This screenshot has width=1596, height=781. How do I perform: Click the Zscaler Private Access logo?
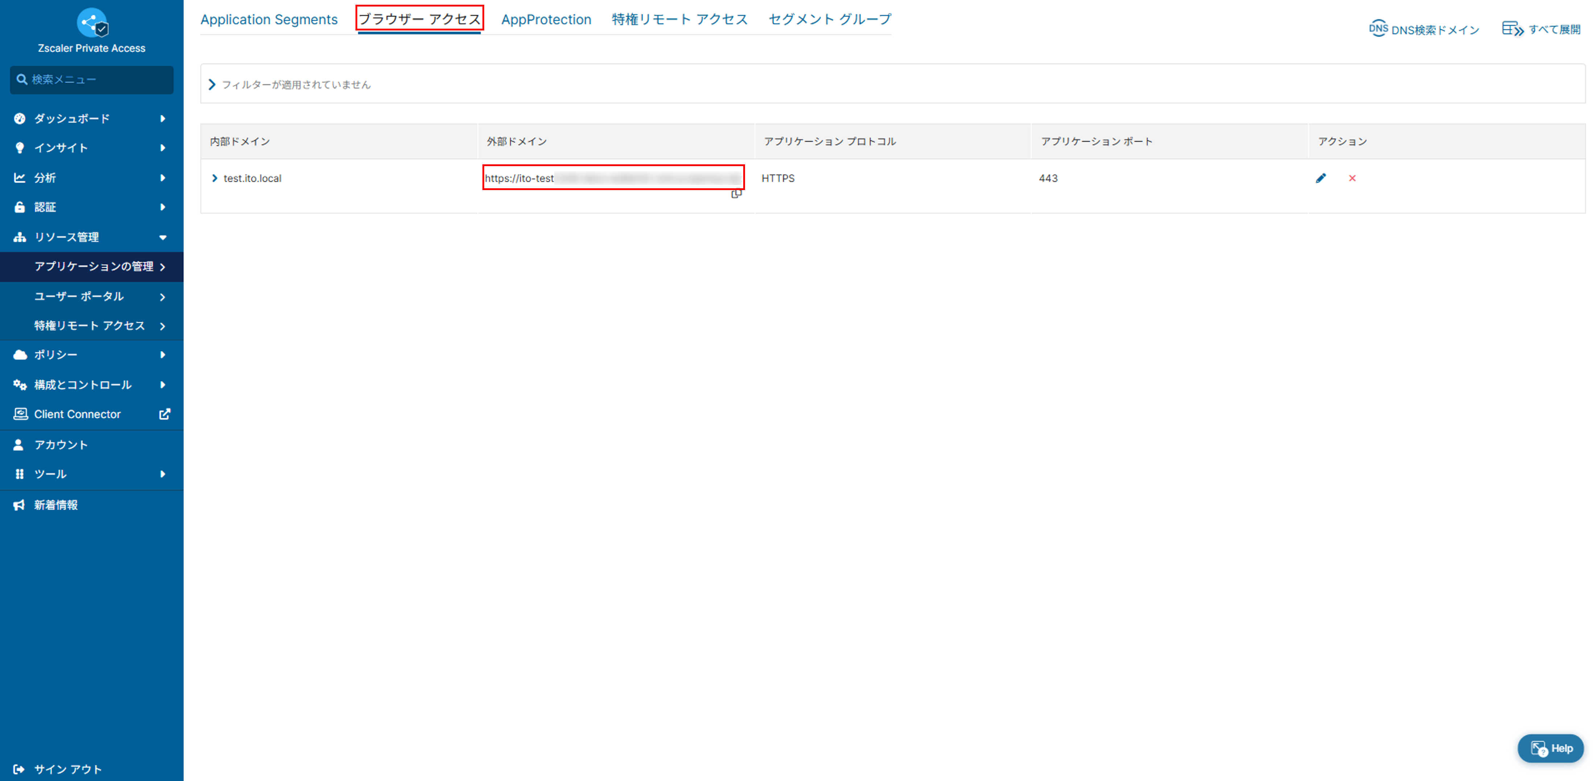coord(92,23)
